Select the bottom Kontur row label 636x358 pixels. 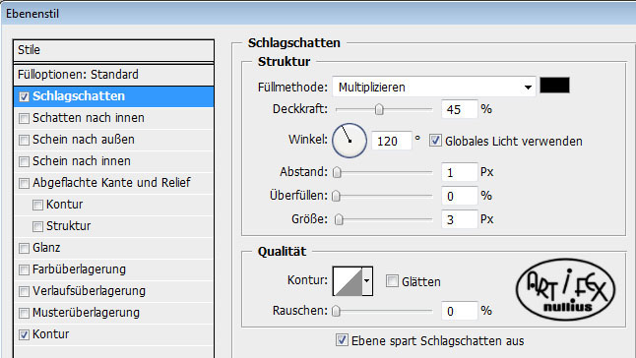[x=50, y=334]
